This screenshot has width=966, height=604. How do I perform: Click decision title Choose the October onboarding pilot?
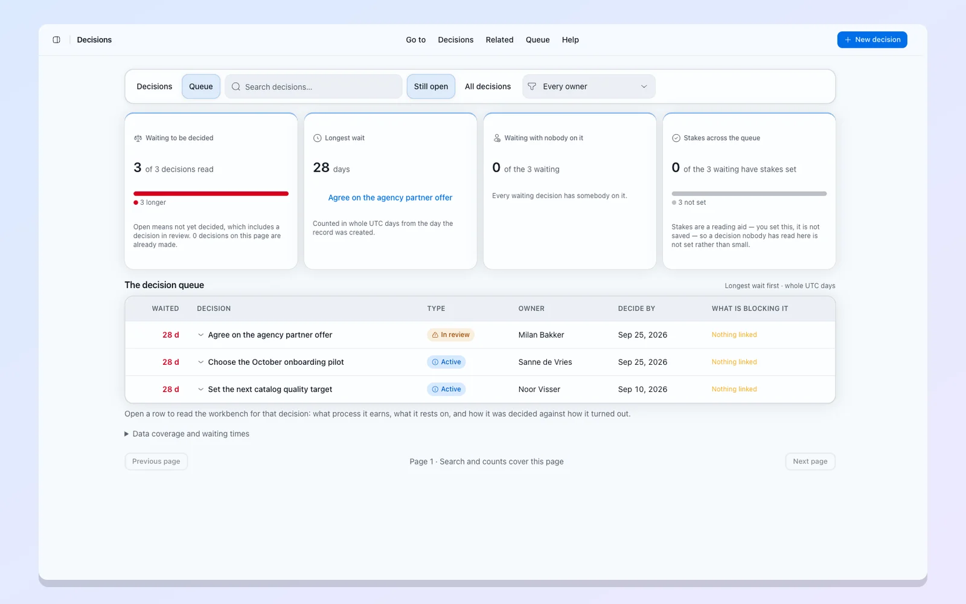pos(276,362)
